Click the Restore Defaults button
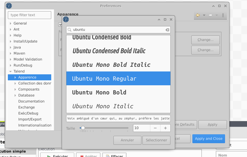Screen dimensions: 247x157 coord(186,125)
